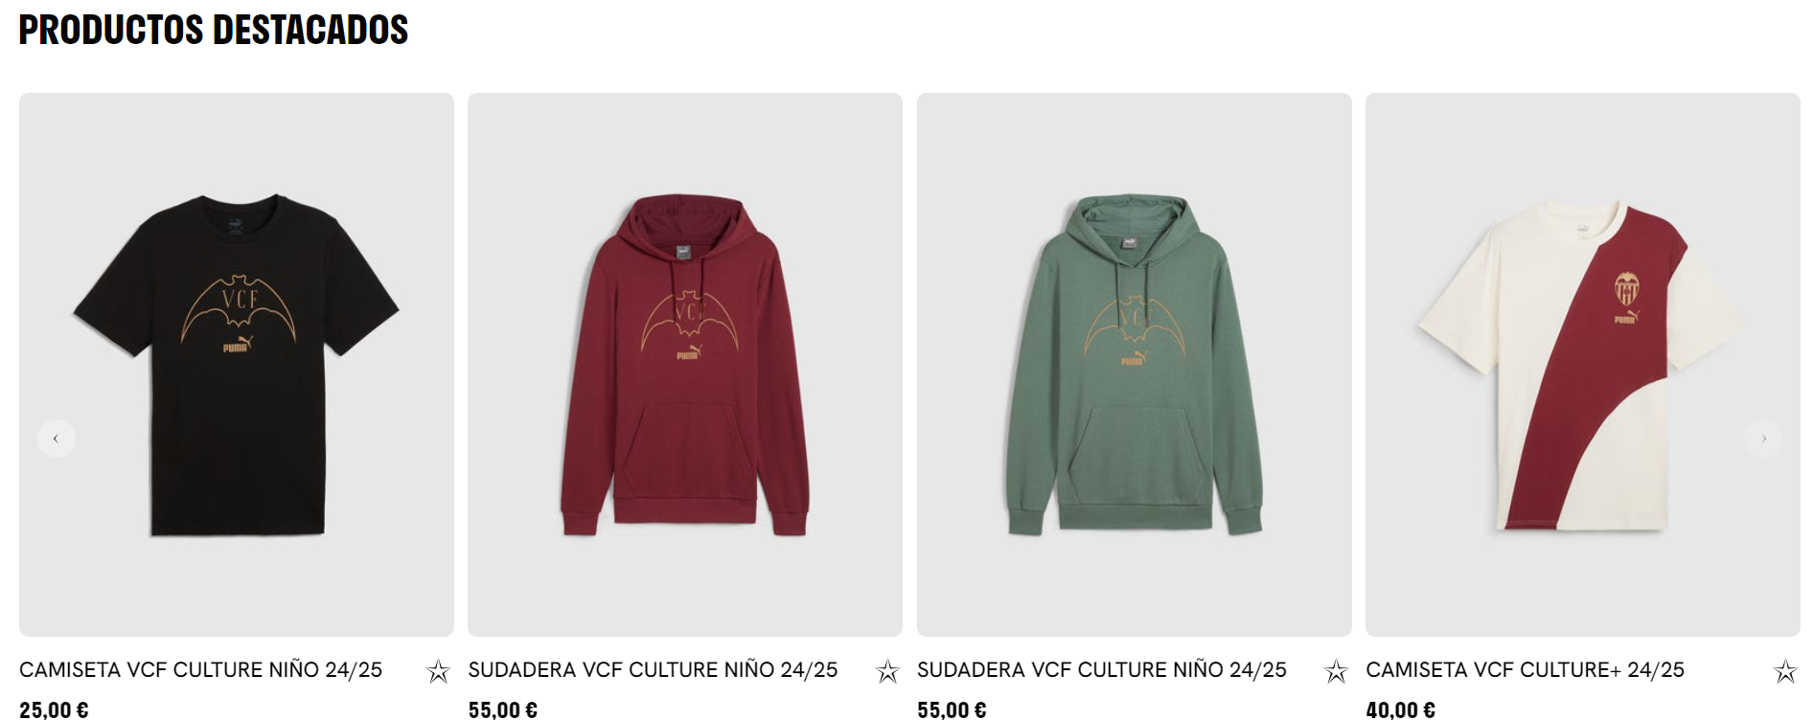
Task: Favorite the Camiseta VCF Culture Niño star
Action: click(x=438, y=671)
